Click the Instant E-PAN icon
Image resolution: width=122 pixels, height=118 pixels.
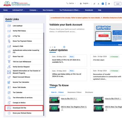9,46
